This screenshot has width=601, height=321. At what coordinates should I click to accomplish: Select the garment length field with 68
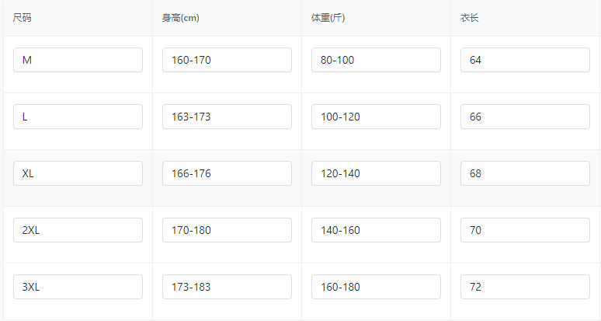pyautogui.click(x=525, y=173)
